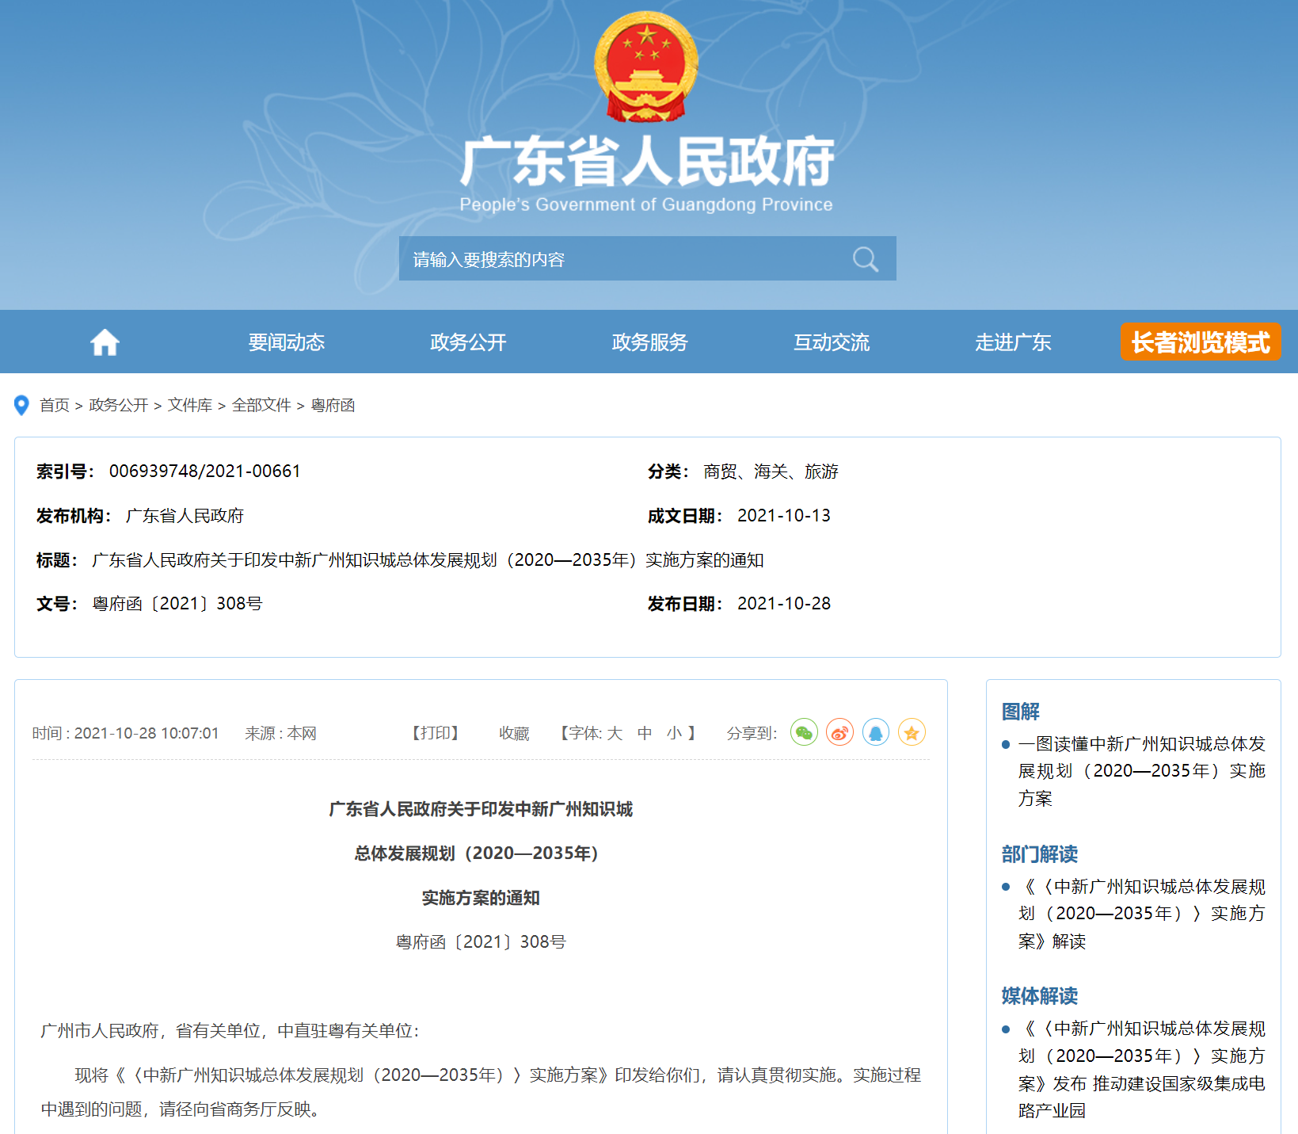Click the 收藏 bookmark link
The height and width of the screenshot is (1134, 1298).
point(514,734)
